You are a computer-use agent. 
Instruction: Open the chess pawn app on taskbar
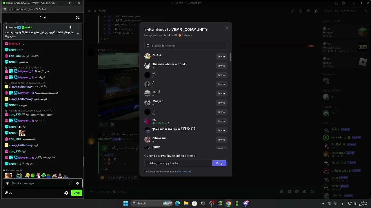[237, 203]
